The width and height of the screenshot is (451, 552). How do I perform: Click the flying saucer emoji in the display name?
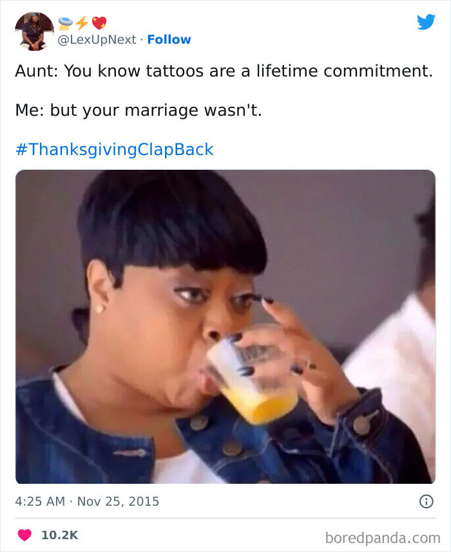point(64,21)
